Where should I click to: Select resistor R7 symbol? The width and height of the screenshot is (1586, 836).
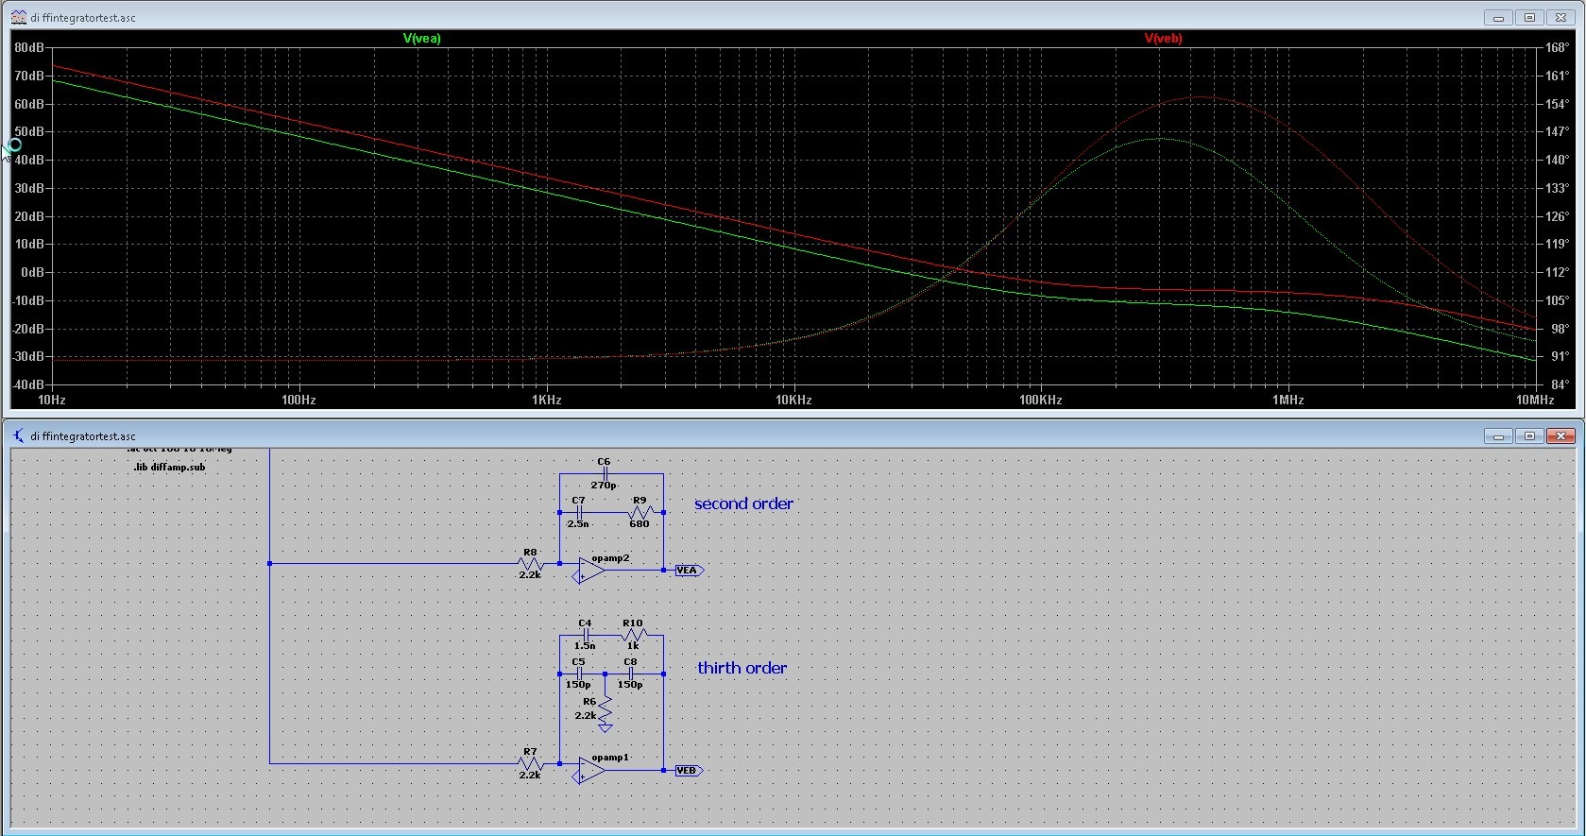tap(530, 762)
